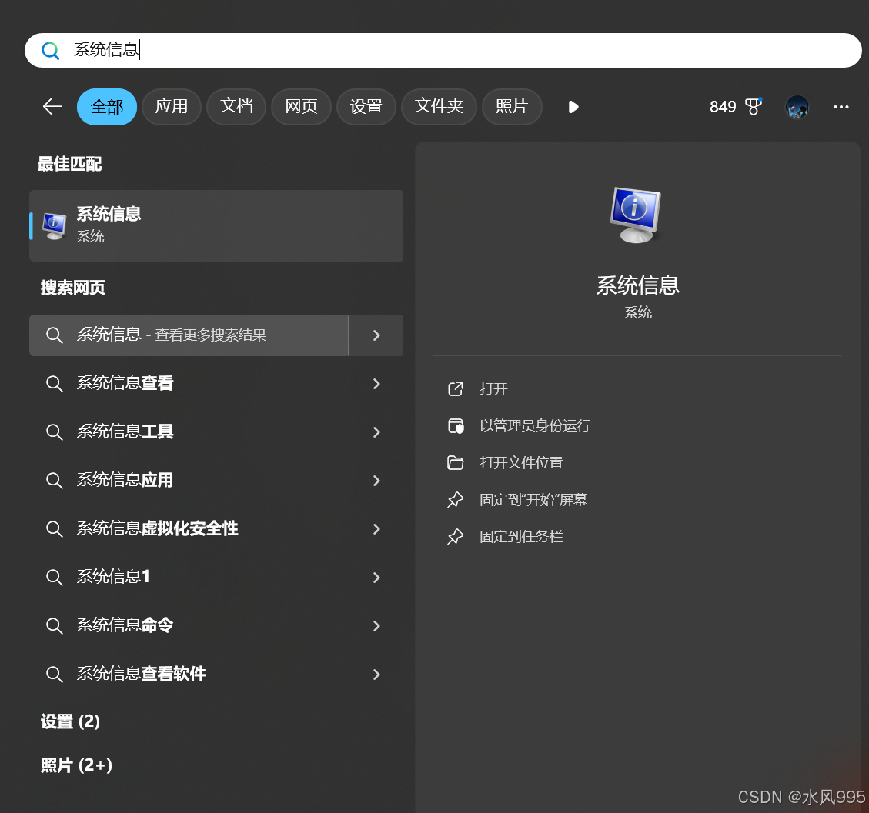Expand the chevron beside 系统信息应用
Viewport: 869px width, 813px height.
(376, 480)
